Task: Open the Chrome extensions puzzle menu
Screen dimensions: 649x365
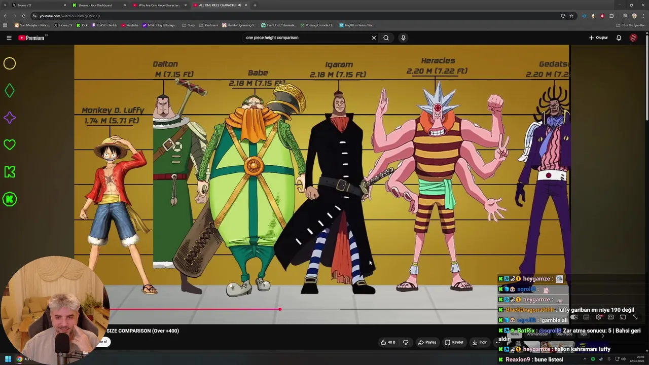Action: tap(611, 16)
